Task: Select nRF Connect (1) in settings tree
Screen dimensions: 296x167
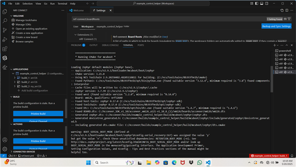Action: (x=88, y=39)
